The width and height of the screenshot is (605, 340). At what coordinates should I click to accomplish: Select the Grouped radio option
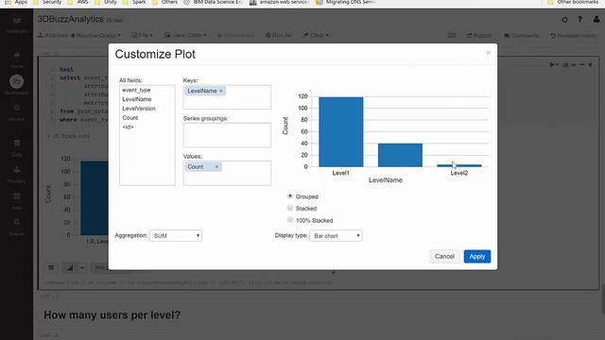point(290,196)
